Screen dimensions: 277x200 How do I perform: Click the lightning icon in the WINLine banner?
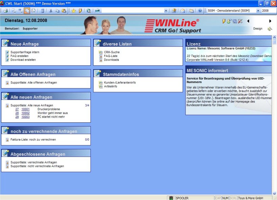coord(224,21)
